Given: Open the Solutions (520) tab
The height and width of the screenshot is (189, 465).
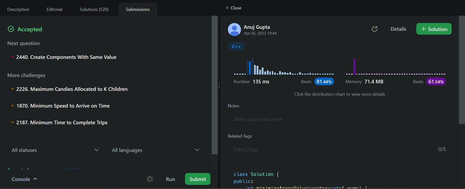Looking at the screenshot, I should pos(94,9).
